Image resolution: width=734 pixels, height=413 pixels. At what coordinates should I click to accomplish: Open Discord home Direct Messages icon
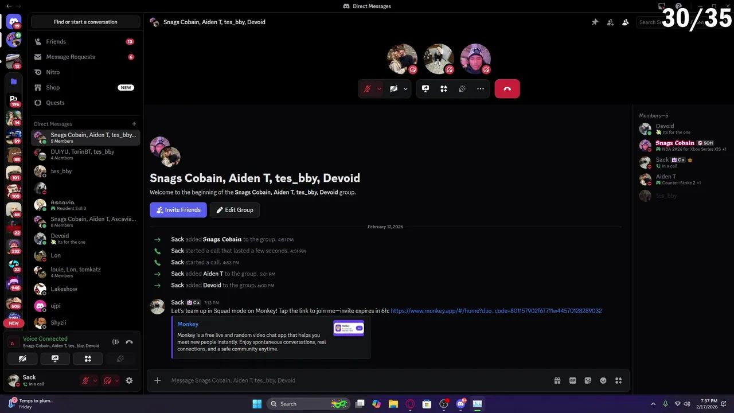pyautogui.click(x=14, y=22)
